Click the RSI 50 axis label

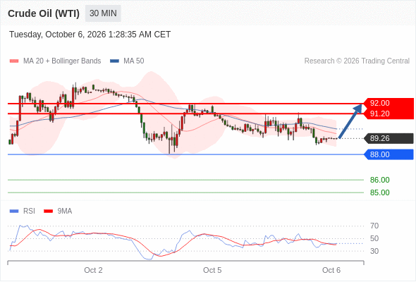374,238
